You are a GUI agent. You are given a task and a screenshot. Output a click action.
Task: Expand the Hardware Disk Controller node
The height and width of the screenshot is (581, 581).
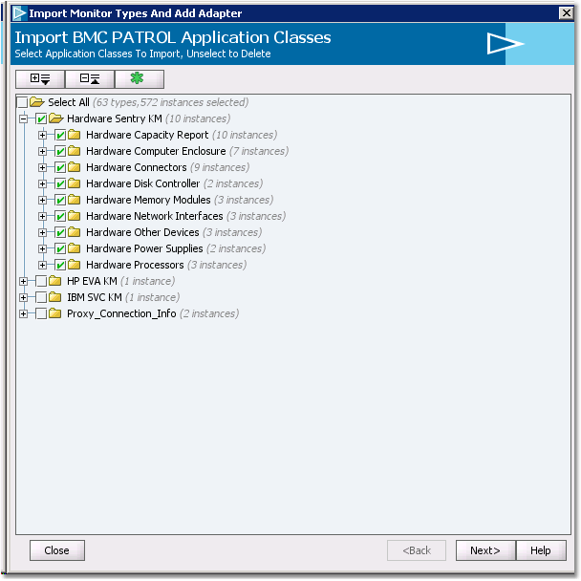[43, 184]
